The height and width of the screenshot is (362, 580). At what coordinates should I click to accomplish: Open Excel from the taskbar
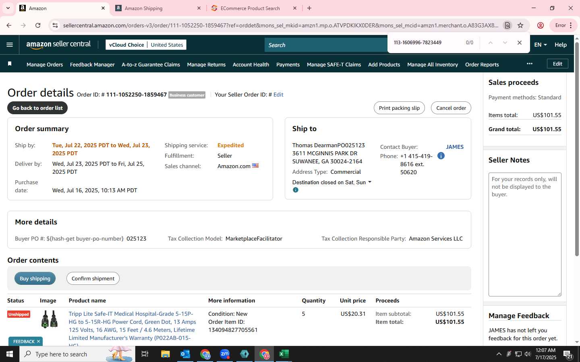[284, 354]
